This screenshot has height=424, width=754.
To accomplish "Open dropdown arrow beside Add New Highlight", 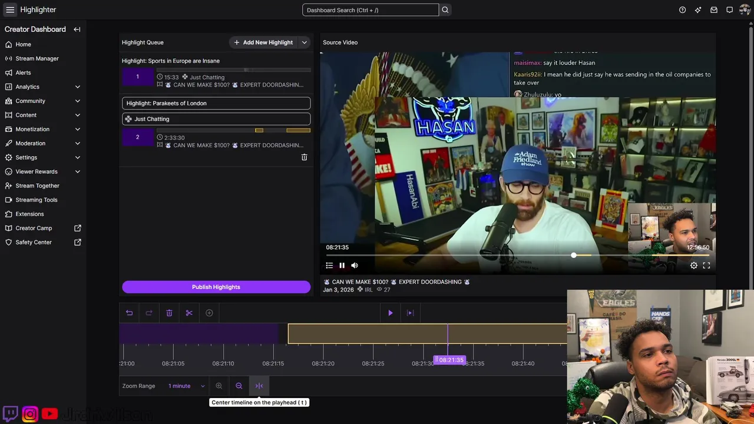I will (305, 42).
